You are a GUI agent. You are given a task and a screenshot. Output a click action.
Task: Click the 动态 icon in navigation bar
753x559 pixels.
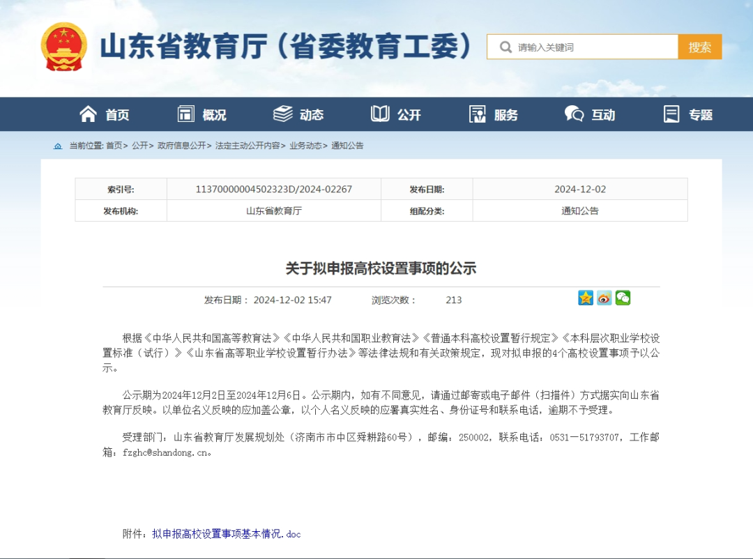283,114
